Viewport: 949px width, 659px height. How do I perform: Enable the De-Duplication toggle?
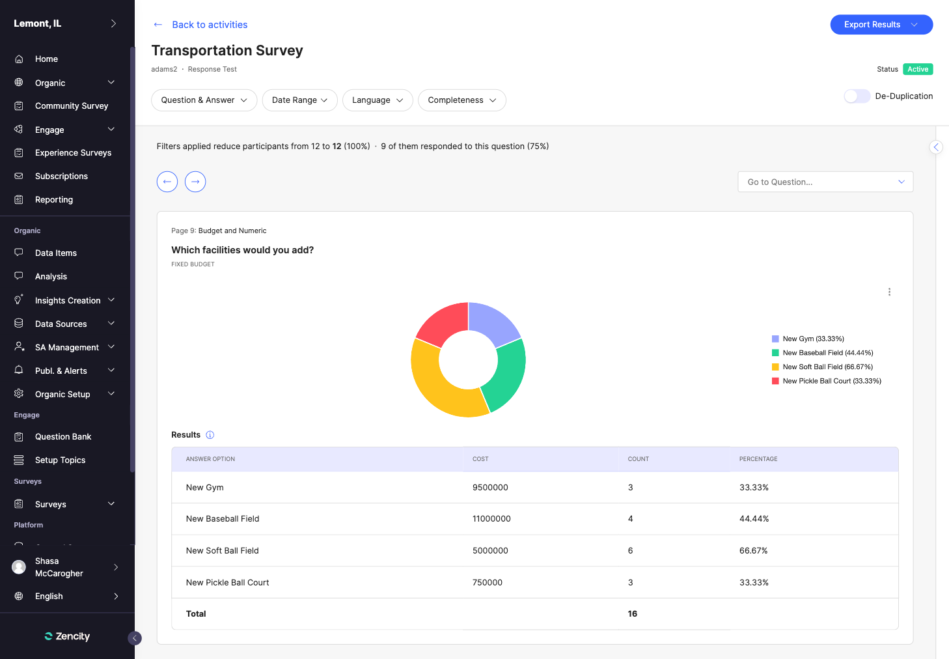pos(857,96)
